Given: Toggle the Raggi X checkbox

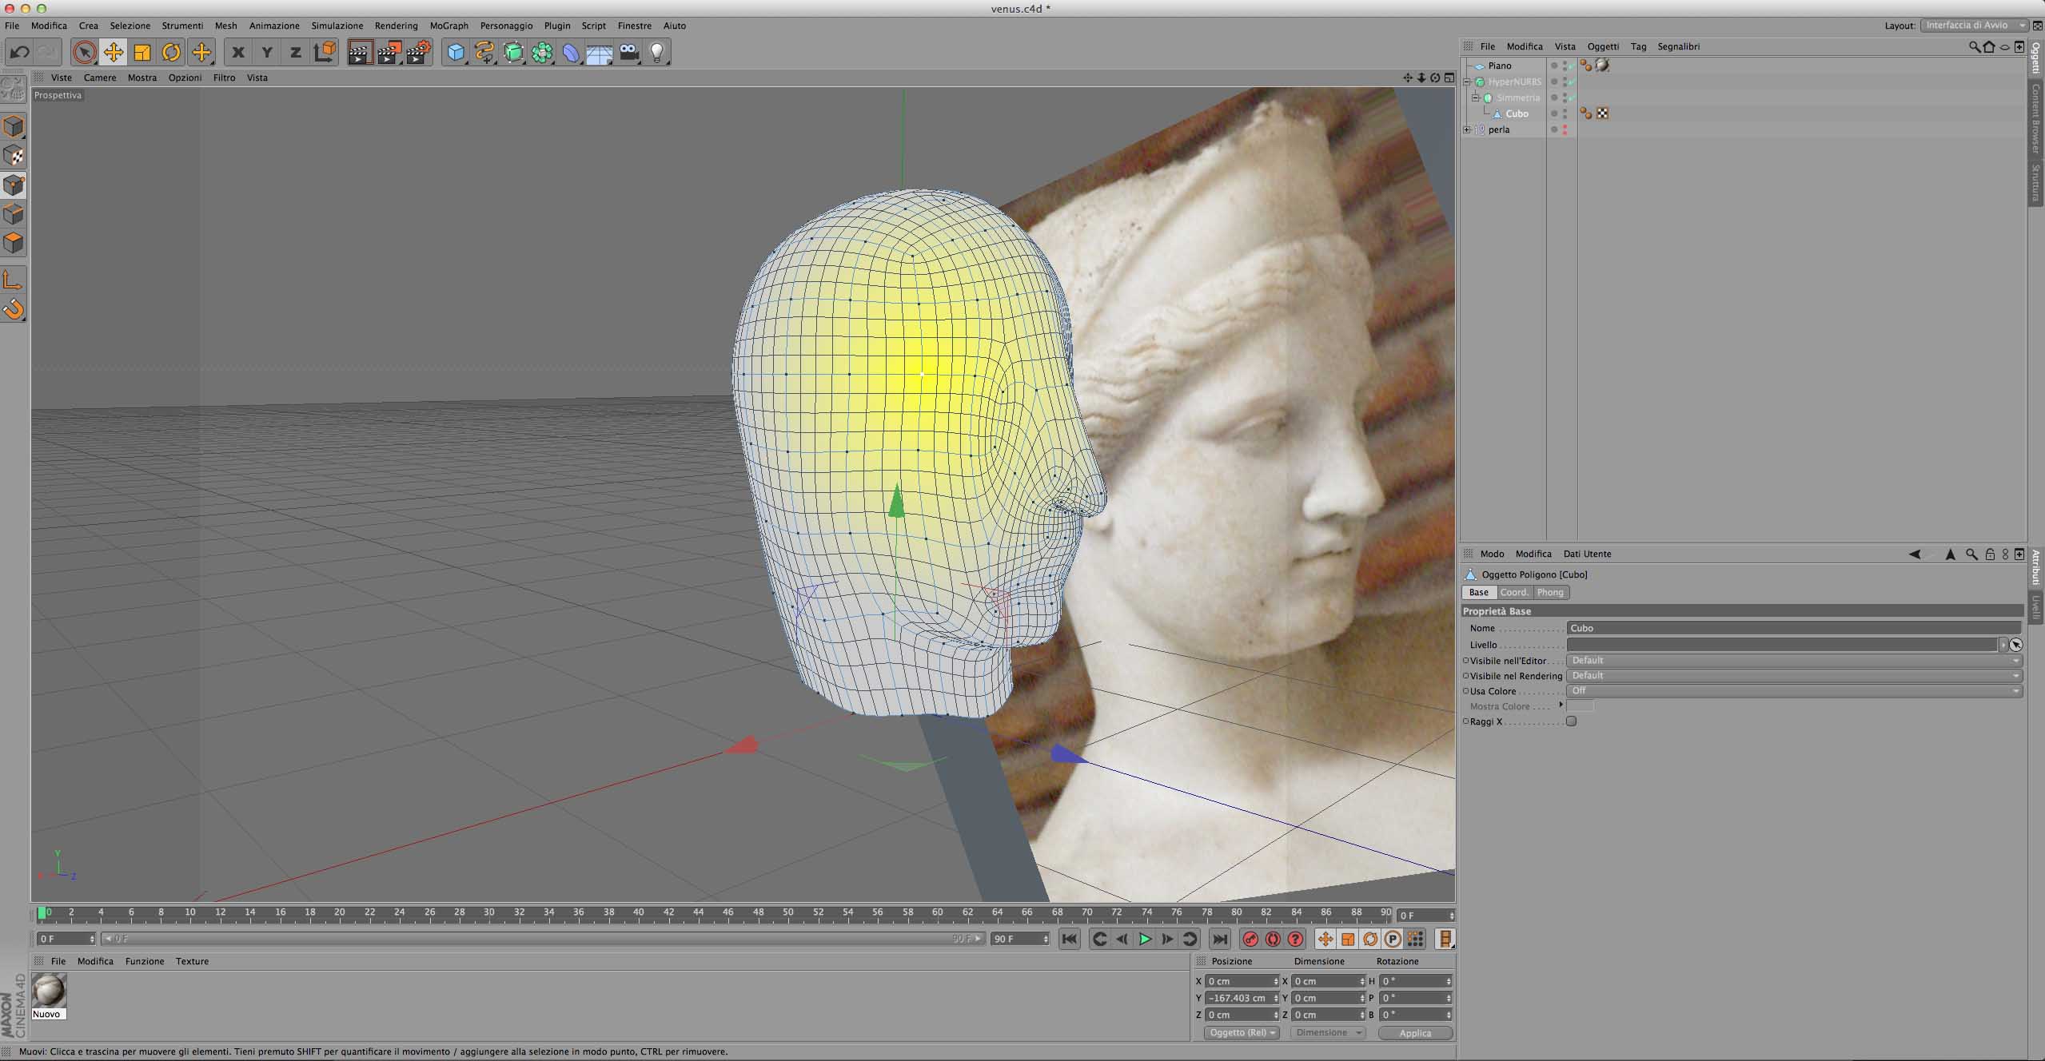Looking at the screenshot, I should coord(1571,721).
